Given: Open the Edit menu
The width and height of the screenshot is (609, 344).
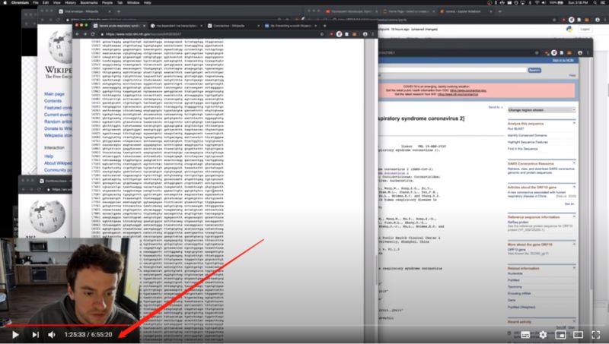Looking at the screenshot, I should 46,3.
